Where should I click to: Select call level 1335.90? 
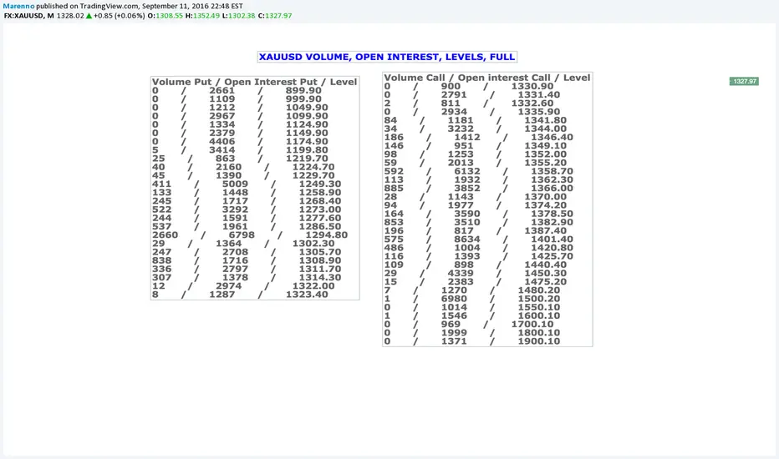(x=539, y=112)
